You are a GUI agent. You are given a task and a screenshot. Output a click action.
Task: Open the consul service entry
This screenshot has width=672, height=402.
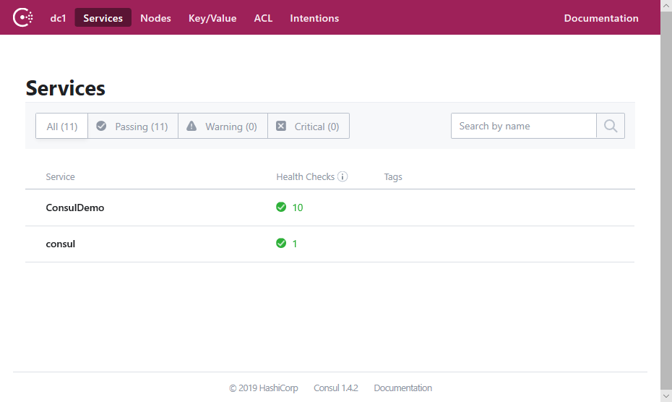coord(61,244)
